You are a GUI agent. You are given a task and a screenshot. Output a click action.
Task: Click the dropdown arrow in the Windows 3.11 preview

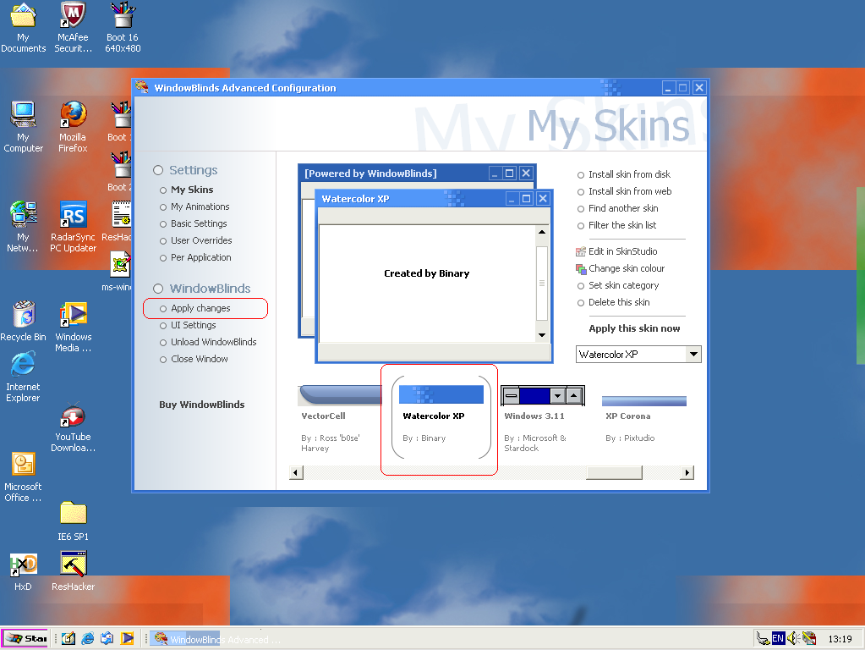click(559, 394)
